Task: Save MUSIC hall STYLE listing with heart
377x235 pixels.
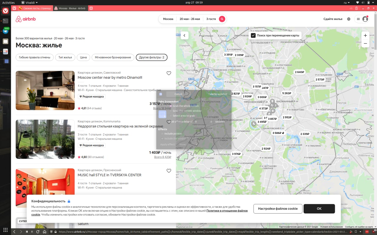Action: [x=169, y=171]
